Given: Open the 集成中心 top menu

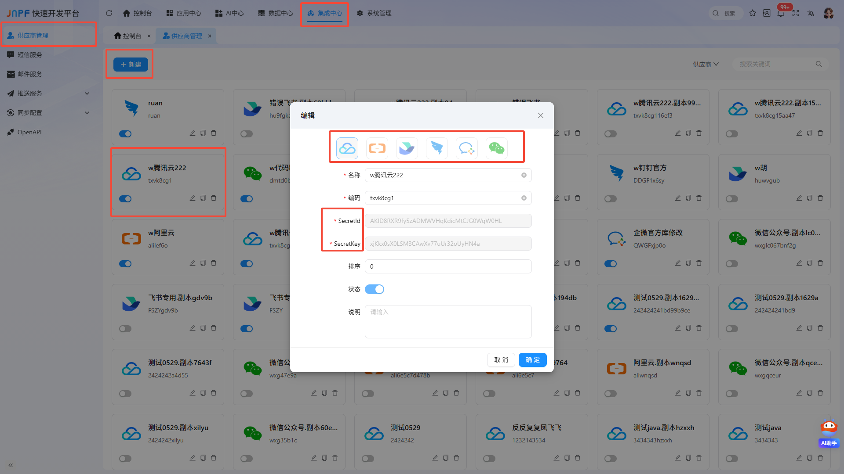Looking at the screenshot, I should coord(325,13).
